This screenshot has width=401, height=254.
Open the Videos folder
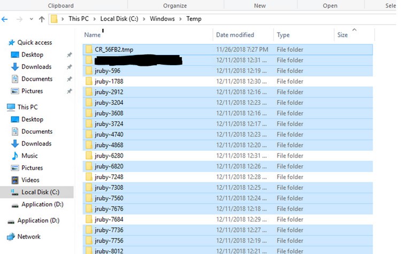pos(30,180)
